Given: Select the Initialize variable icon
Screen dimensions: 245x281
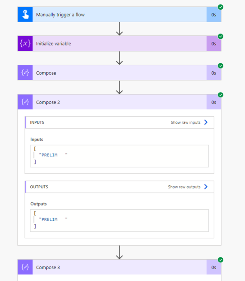Looking at the screenshot, I should (x=25, y=43).
